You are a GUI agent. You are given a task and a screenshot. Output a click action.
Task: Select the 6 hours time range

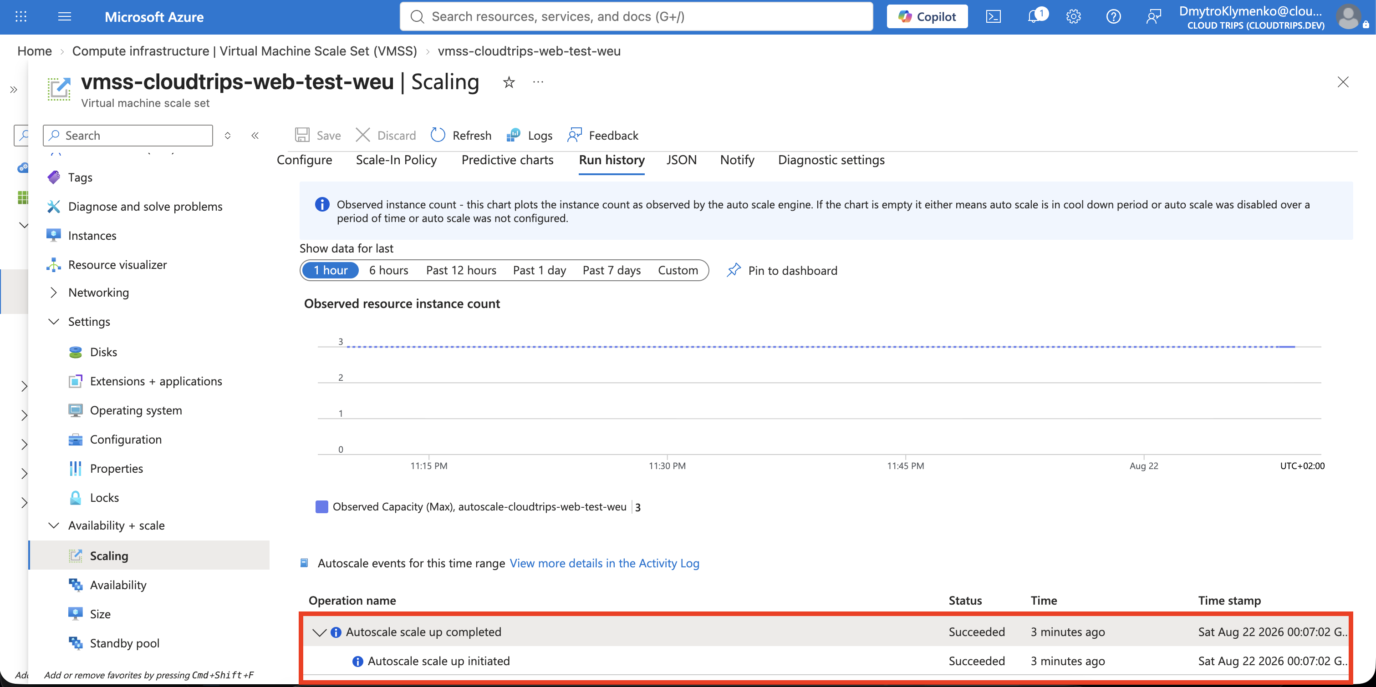point(389,271)
